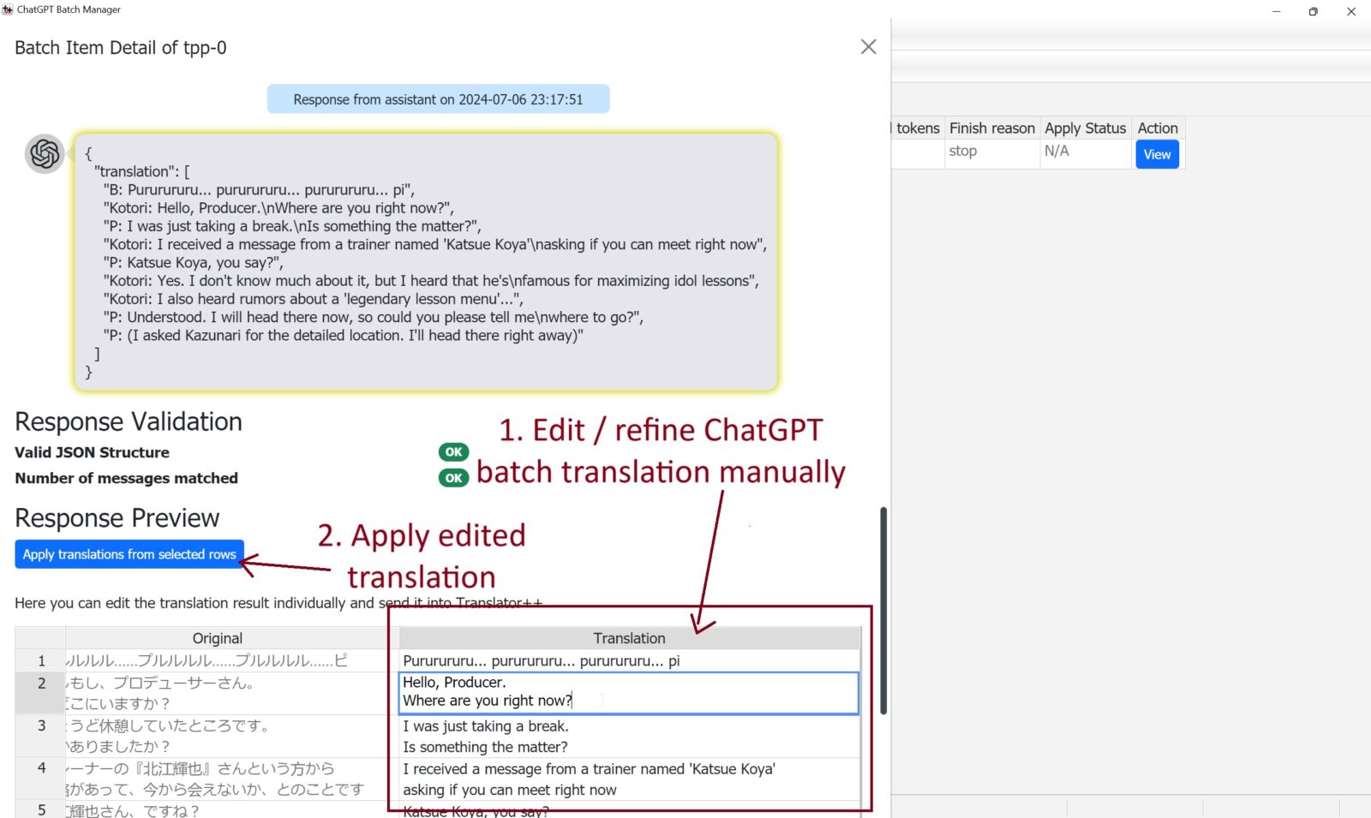
Task: Click the 'stop' finish reason cell
Action: pyautogui.click(x=963, y=151)
